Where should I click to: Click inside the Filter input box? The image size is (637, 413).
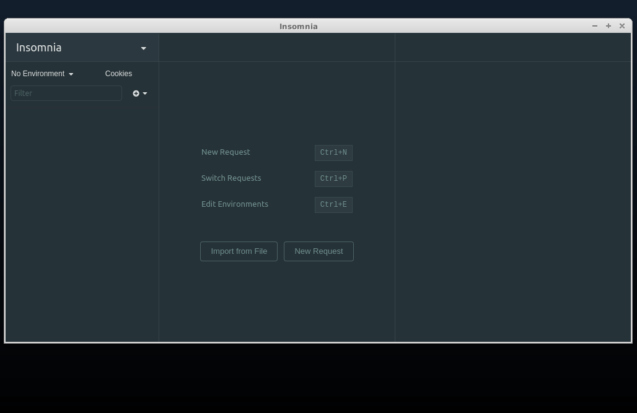point(66,93)
